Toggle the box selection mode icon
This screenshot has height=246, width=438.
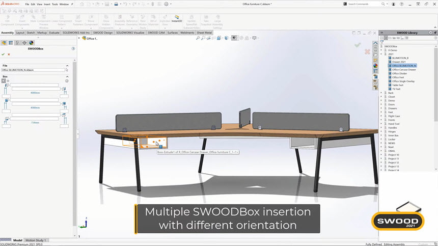[x=4, y=80]
